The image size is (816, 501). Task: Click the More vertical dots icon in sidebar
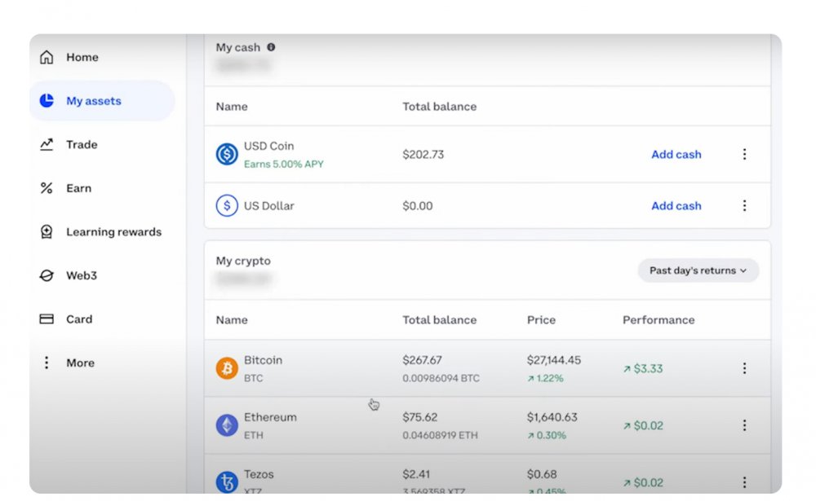tap(47, 363)
